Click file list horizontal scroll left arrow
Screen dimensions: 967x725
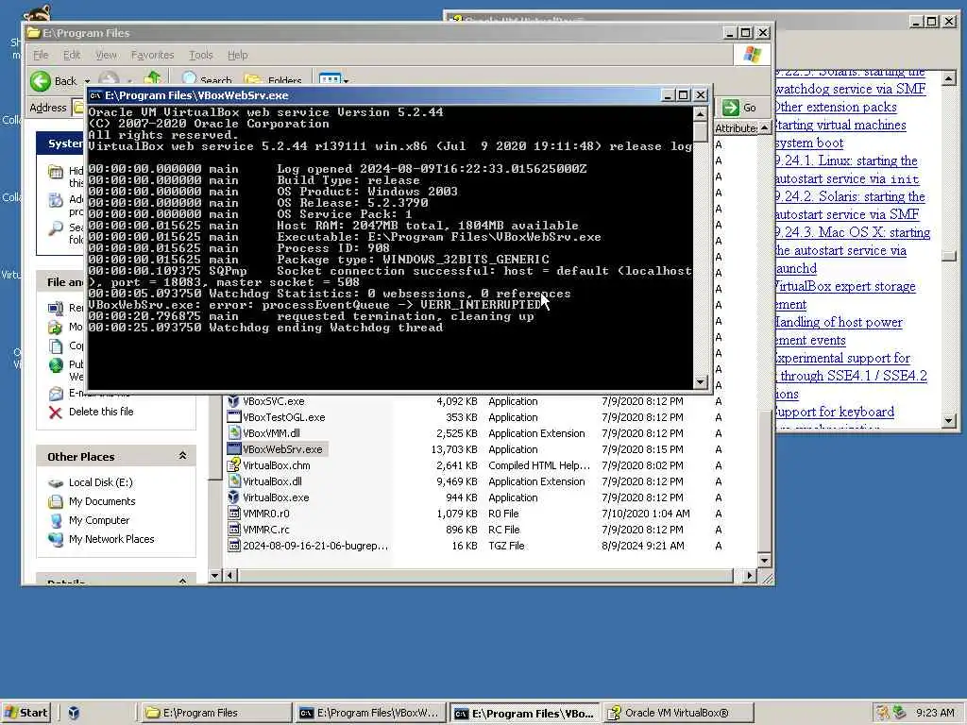pos(229,576)
